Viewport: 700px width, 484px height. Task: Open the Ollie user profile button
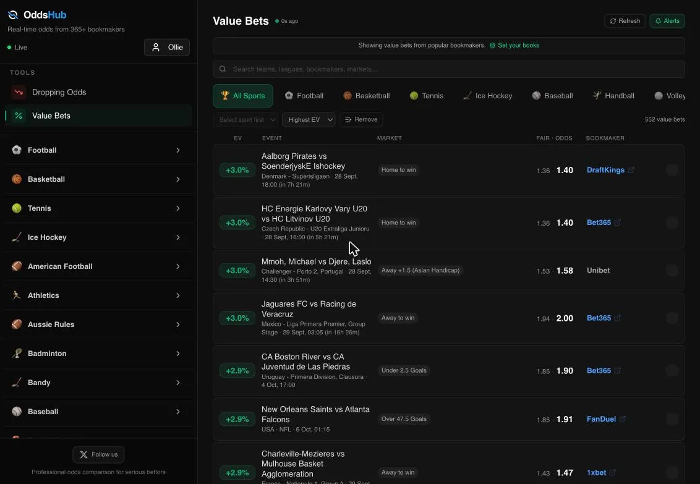tap(167, 47)
